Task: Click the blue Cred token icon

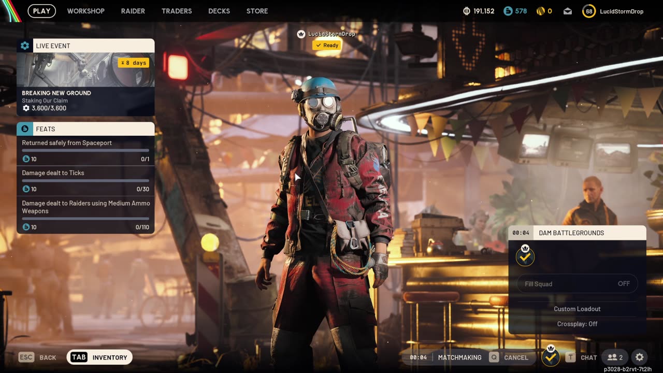Action: pos(508,11)
